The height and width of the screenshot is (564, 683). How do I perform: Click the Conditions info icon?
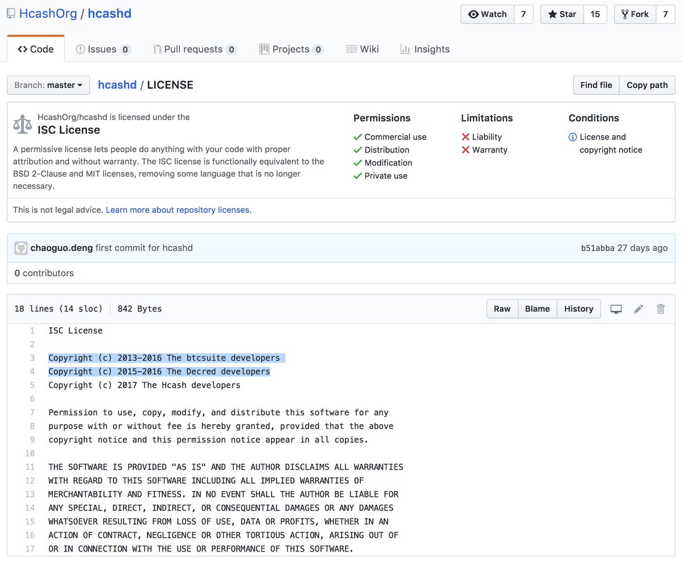(x=573, y=137)
